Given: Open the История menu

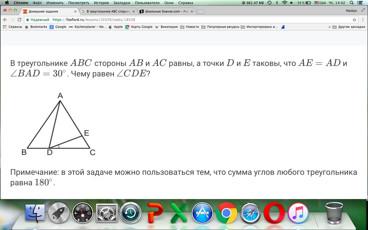Looking at the screenshot, I should click(x=101, y=3).
